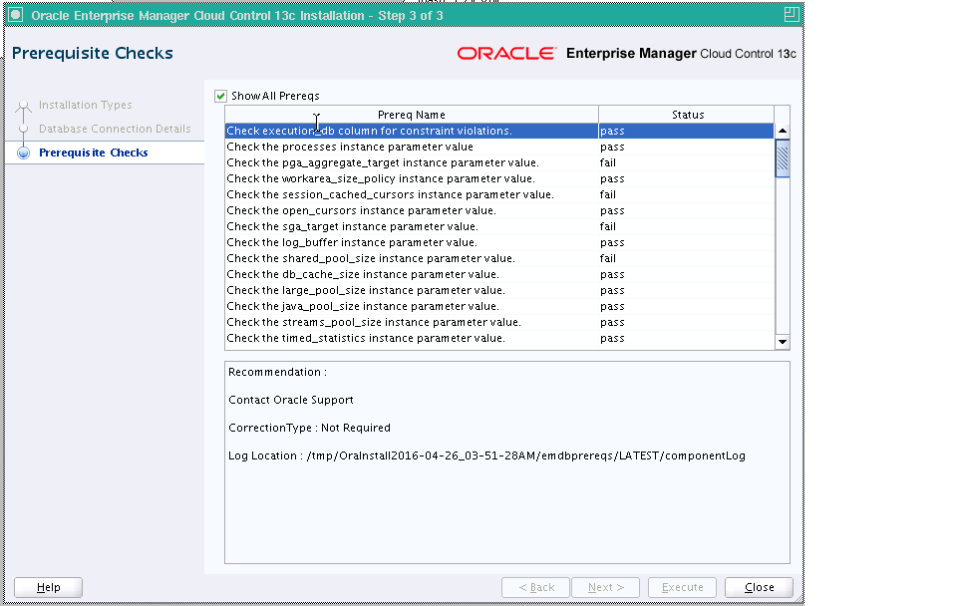Select the pga_aggregate_target parameter row
957x606 pixels.
click(x=499, y=162)
